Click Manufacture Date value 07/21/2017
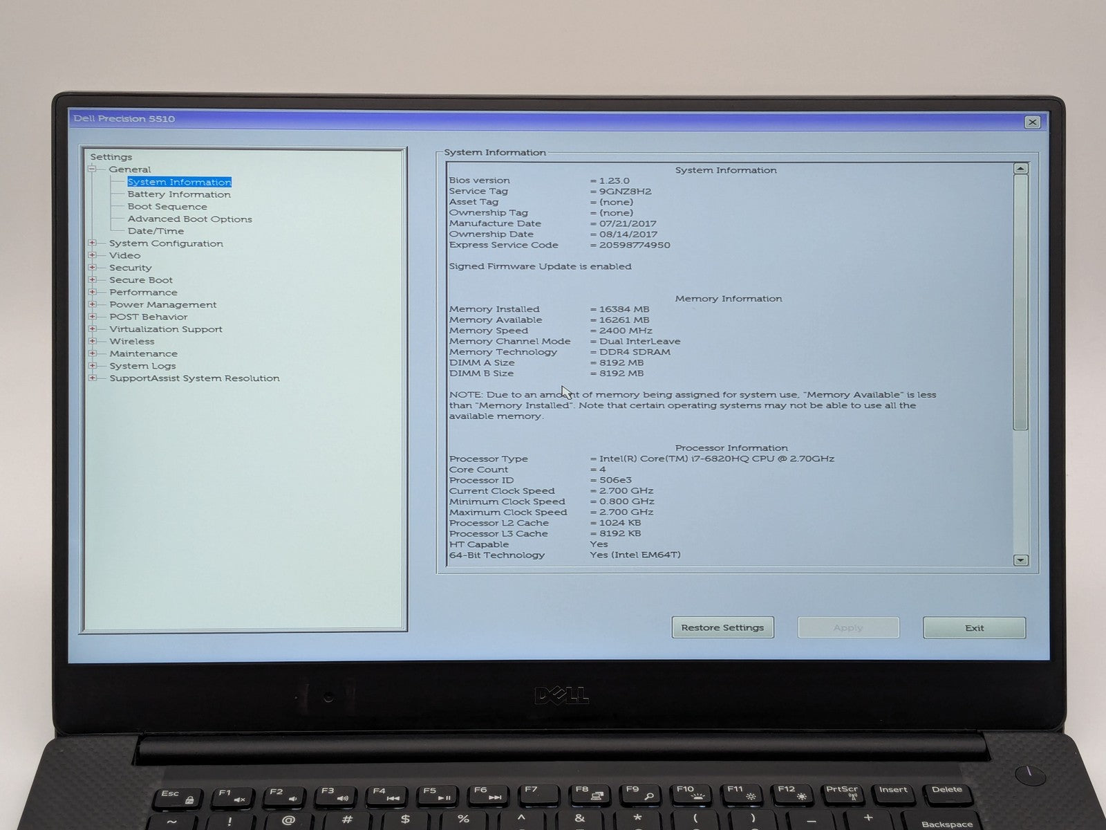This screenshot has width=1106, height=830. 628,223
